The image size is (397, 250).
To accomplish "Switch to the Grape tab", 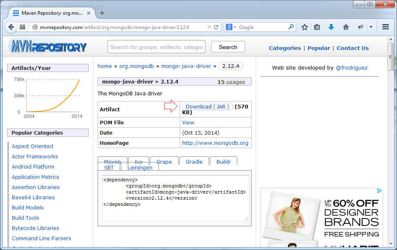I will coord(164,161).
